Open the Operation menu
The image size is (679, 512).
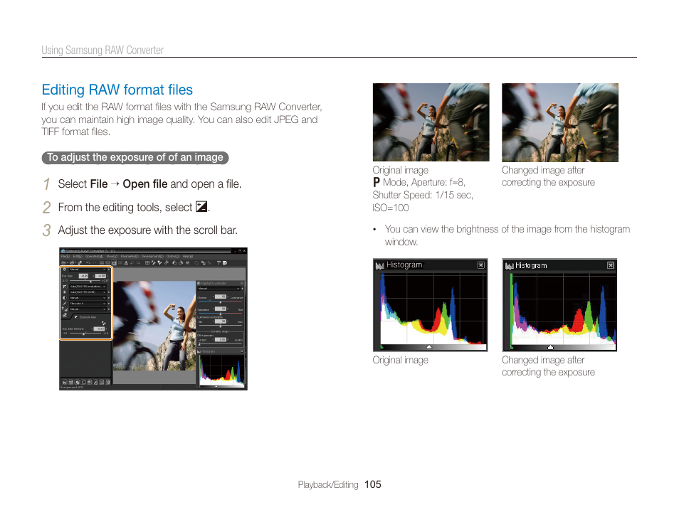95,256
